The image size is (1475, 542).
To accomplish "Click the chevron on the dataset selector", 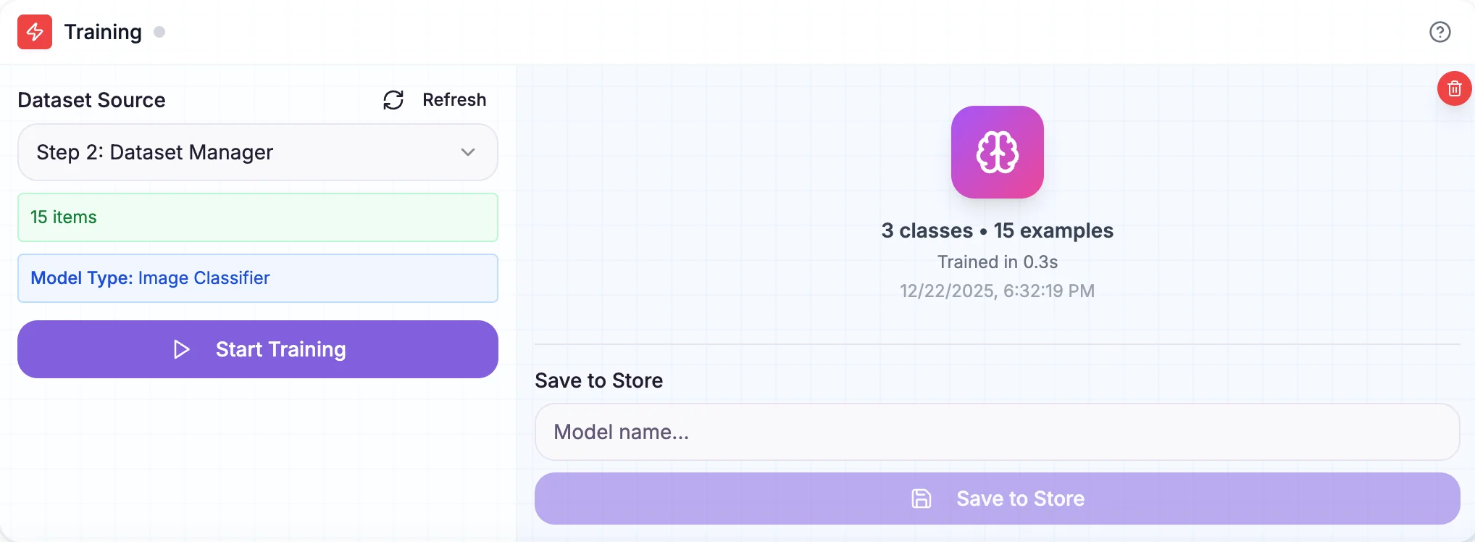I will (x=468, y=152).
